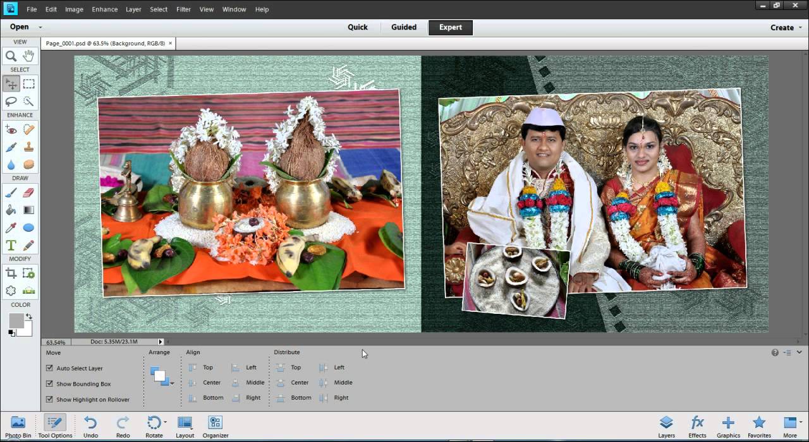
Task: Open the Enhance menu
Action: [104, 9]
